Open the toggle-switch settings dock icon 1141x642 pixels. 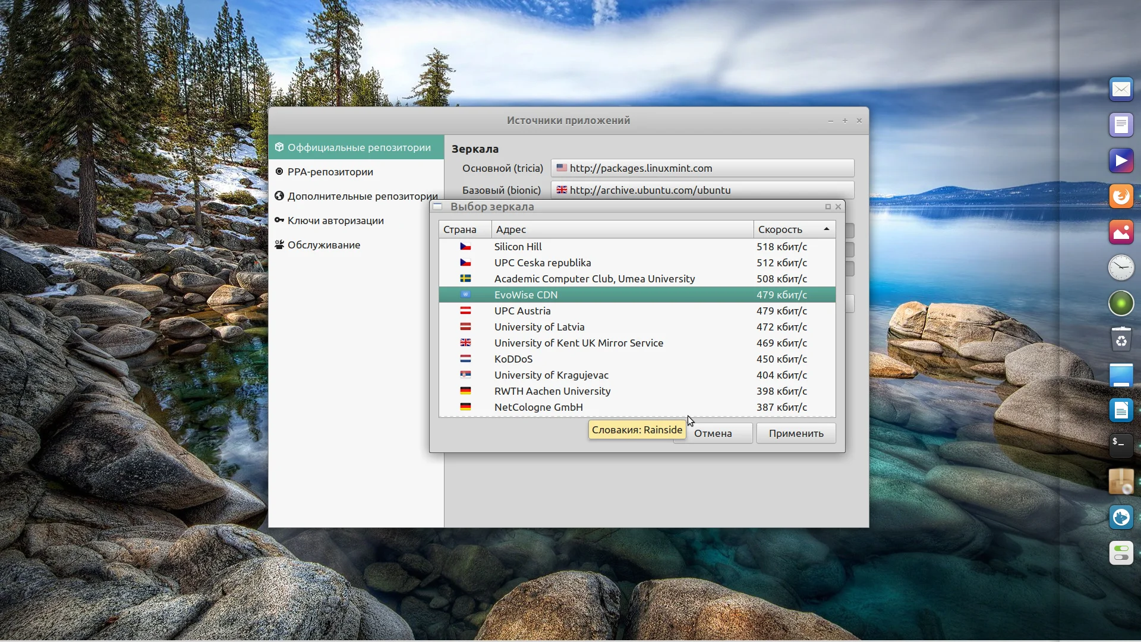(1121, 553)
